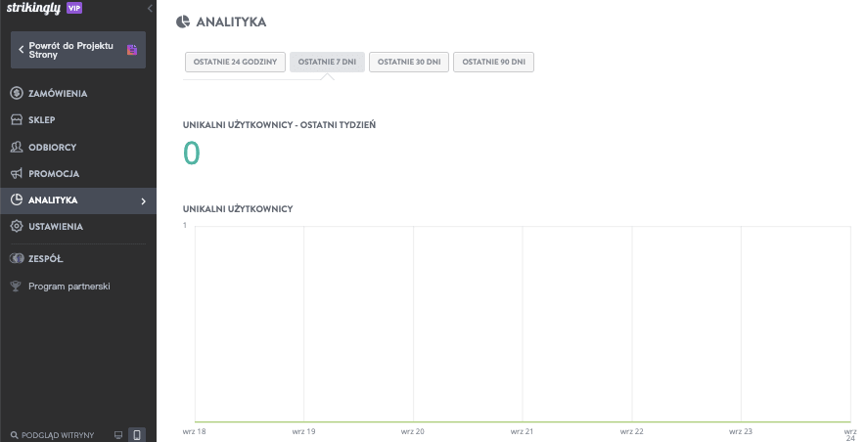Click the Odbiorcy people icon
Viewport: 867px width, 442px height.
17,147
